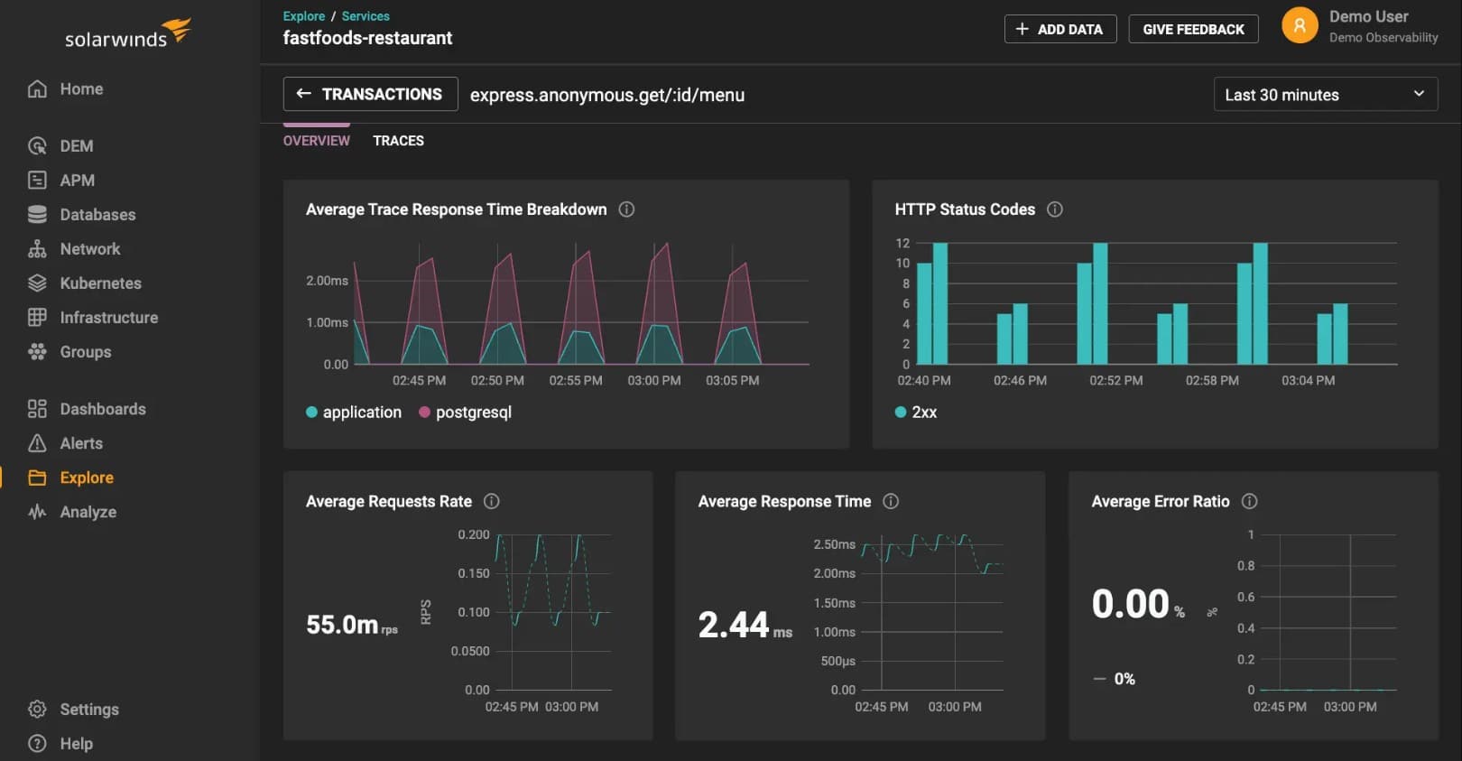Screen dimensions: 1462x761
Task: Click the Network topology icon
Action: (x=37, y=248)
